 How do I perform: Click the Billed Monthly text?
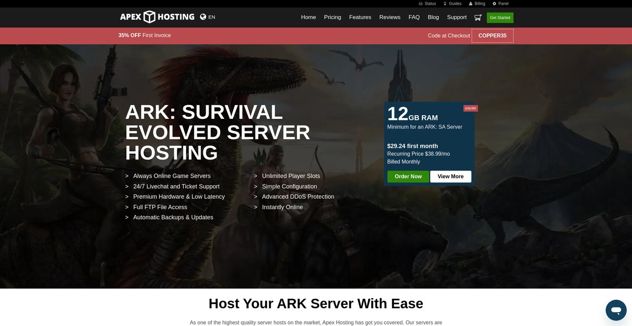point(403,162)
